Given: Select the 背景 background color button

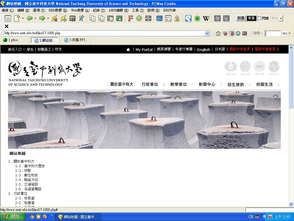Looking at the screenshot, I should 251,18.
